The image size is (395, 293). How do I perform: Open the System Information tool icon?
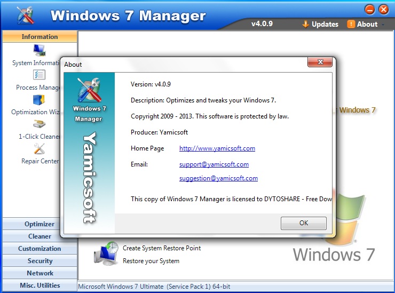39,50
